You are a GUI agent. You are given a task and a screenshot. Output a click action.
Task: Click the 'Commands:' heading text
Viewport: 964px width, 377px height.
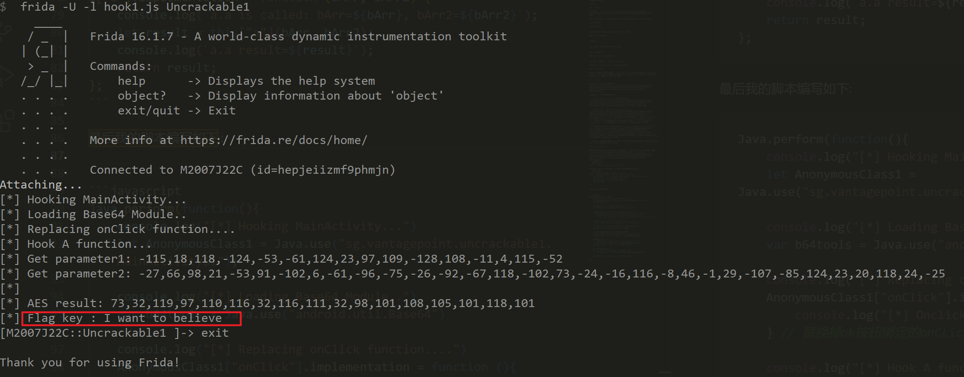(121, 66)
